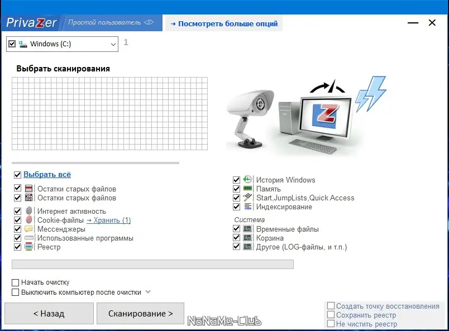
Task: Open the Хранить (1) cookies link
Action: click(108, 220)
